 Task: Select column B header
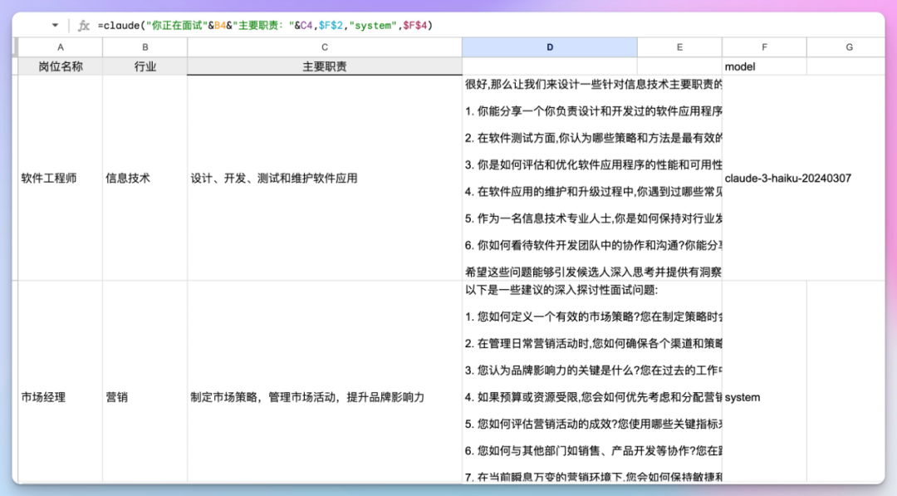145,47
